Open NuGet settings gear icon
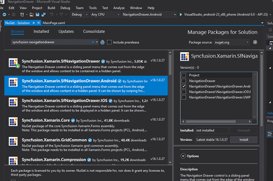 pyautogui.click(x=255, y=42)
